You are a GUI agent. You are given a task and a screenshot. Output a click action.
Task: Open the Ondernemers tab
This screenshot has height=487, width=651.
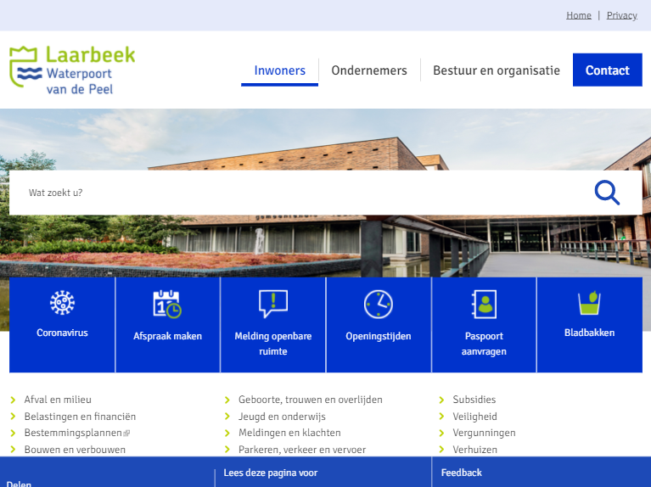pos(369,70)
